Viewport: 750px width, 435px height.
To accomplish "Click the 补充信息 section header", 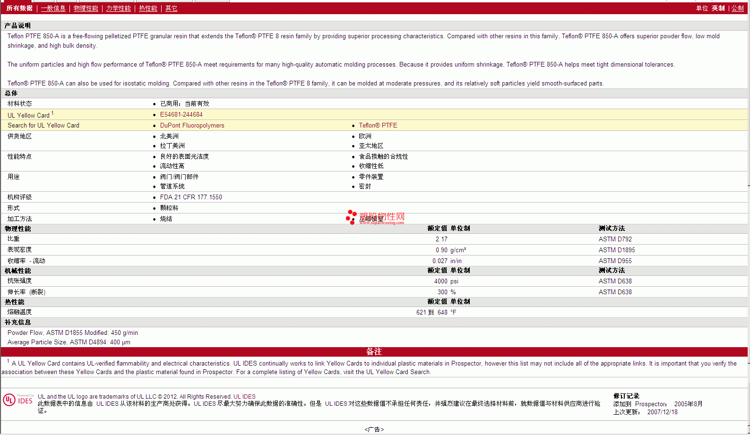I will 17,322.
